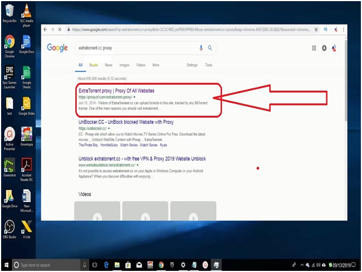The image size is (362, 272).
Task: Open the IQ extension icon
Action: coord(325,30)
